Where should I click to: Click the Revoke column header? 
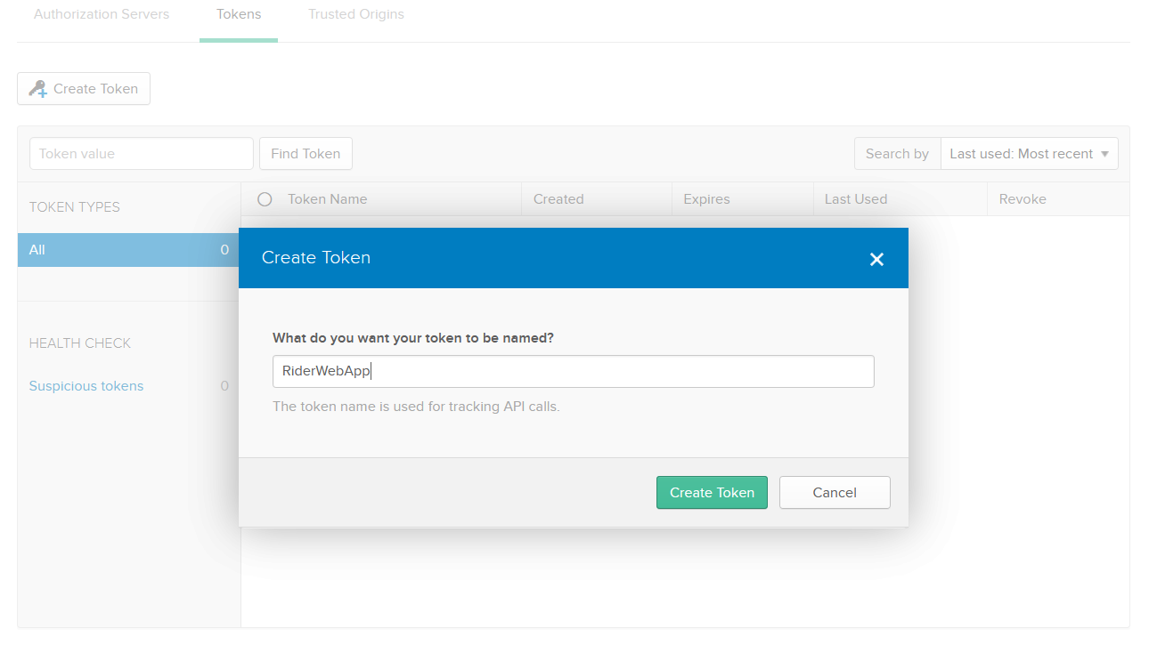[x=1023, y=199]
